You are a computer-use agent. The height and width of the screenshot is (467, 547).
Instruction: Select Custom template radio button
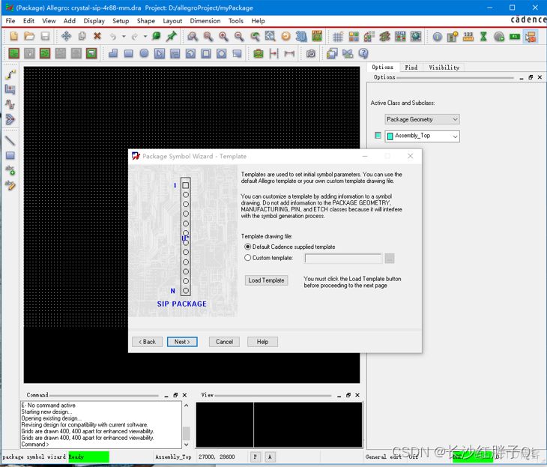click(x=248, y=258)
